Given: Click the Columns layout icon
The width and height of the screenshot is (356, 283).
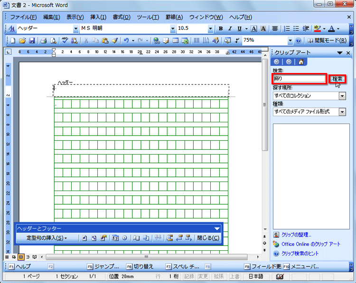Looking at the screenshot, I should pos(197,41).
